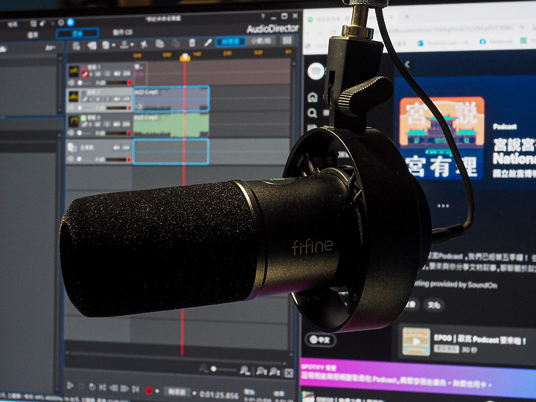Click the round blue icon beside the gear
Screen dimensions: 536x402
pyautogui.click(x=71, y=22)
